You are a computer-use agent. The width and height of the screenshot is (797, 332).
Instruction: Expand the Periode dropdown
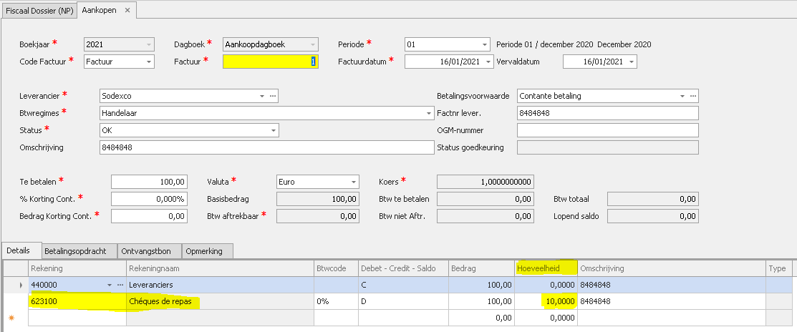click(x=485, y=44)
